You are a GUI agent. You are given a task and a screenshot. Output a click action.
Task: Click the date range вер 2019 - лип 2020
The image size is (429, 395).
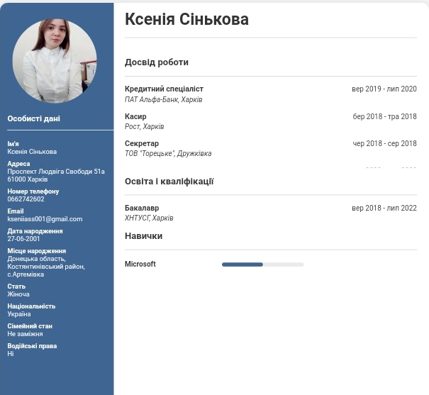tap(384, 89)
